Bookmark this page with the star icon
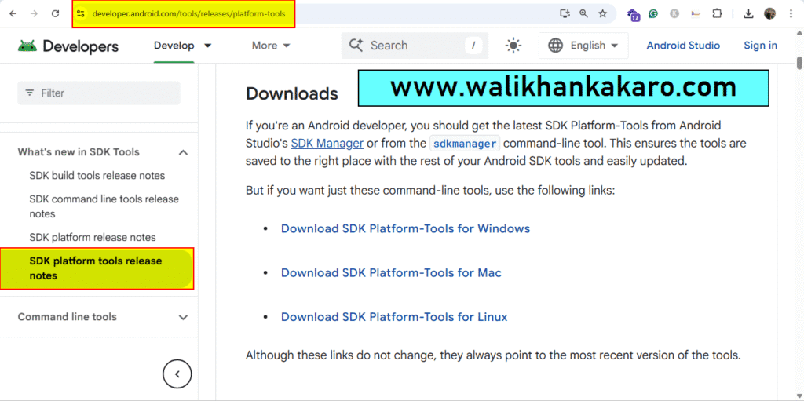This screenshot has height=401, width=804. point(602,14)
